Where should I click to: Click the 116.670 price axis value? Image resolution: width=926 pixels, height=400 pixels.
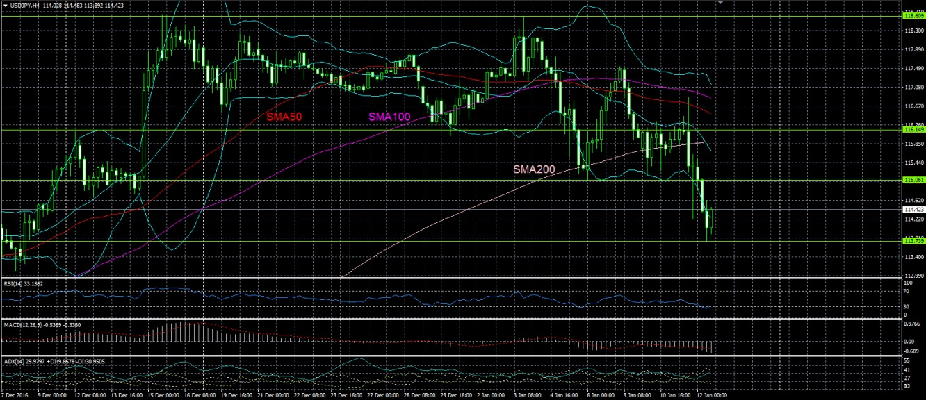click(913, 106)
